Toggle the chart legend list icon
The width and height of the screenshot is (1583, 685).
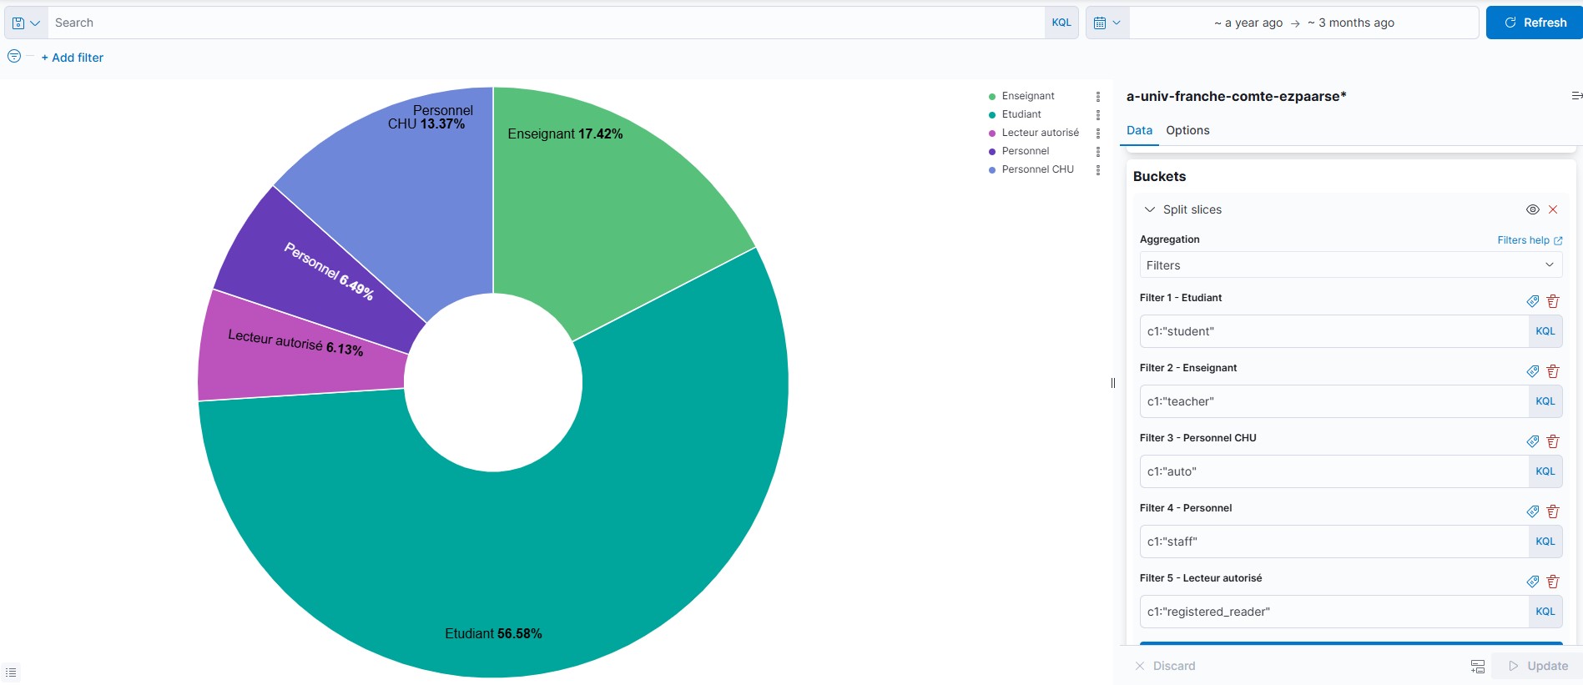[11, 672]
